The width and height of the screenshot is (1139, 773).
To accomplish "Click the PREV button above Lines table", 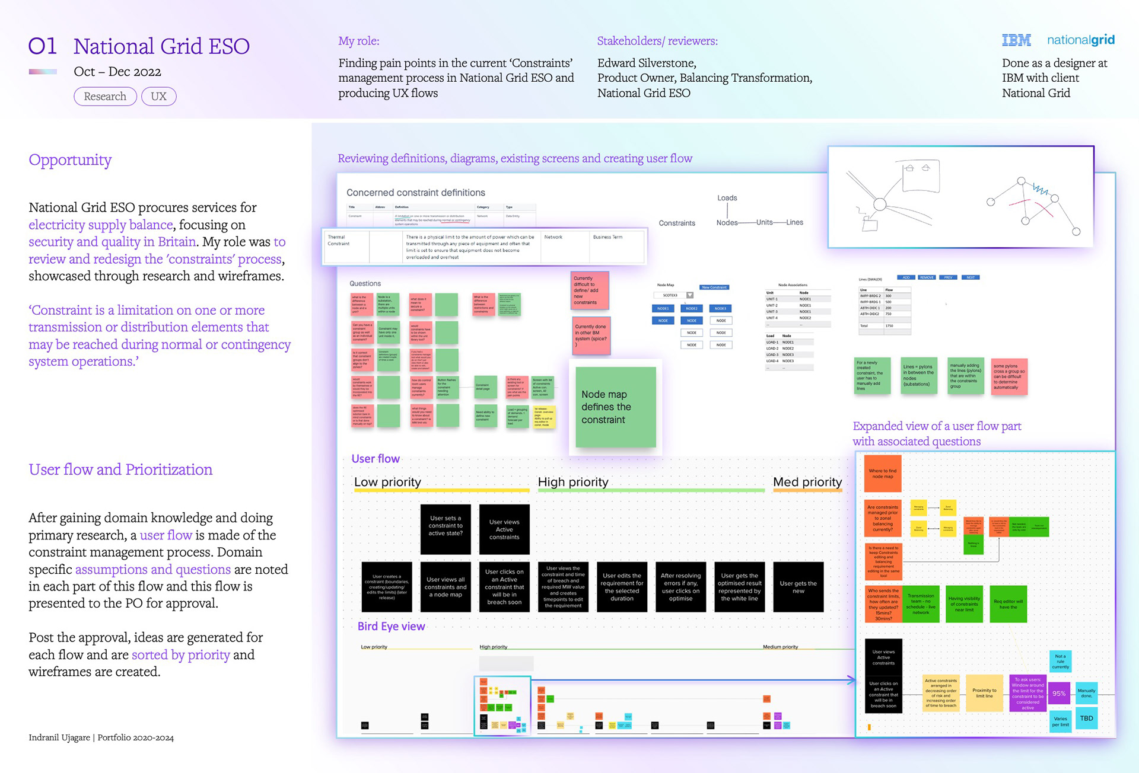I will click(949, 277).
